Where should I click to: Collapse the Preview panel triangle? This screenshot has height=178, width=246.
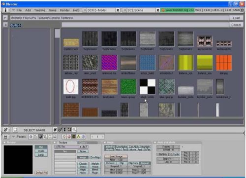pyautogui.click(x=4, y=142)
